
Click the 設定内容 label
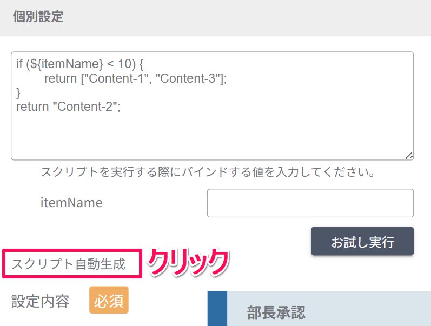coord(40,301)
